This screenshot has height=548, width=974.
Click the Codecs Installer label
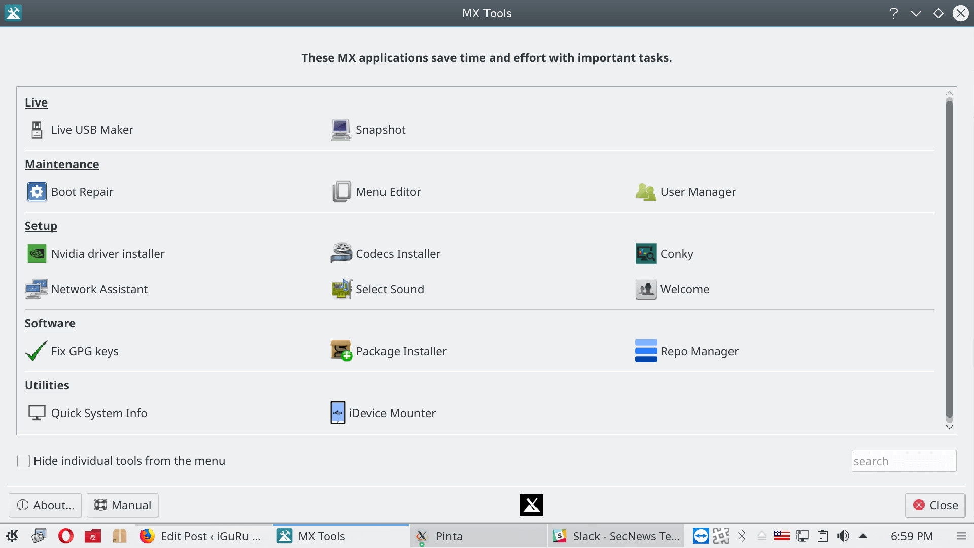coord(398,254)
